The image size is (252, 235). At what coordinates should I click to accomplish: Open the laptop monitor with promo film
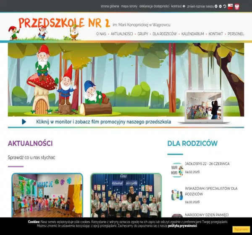(204, 107)
